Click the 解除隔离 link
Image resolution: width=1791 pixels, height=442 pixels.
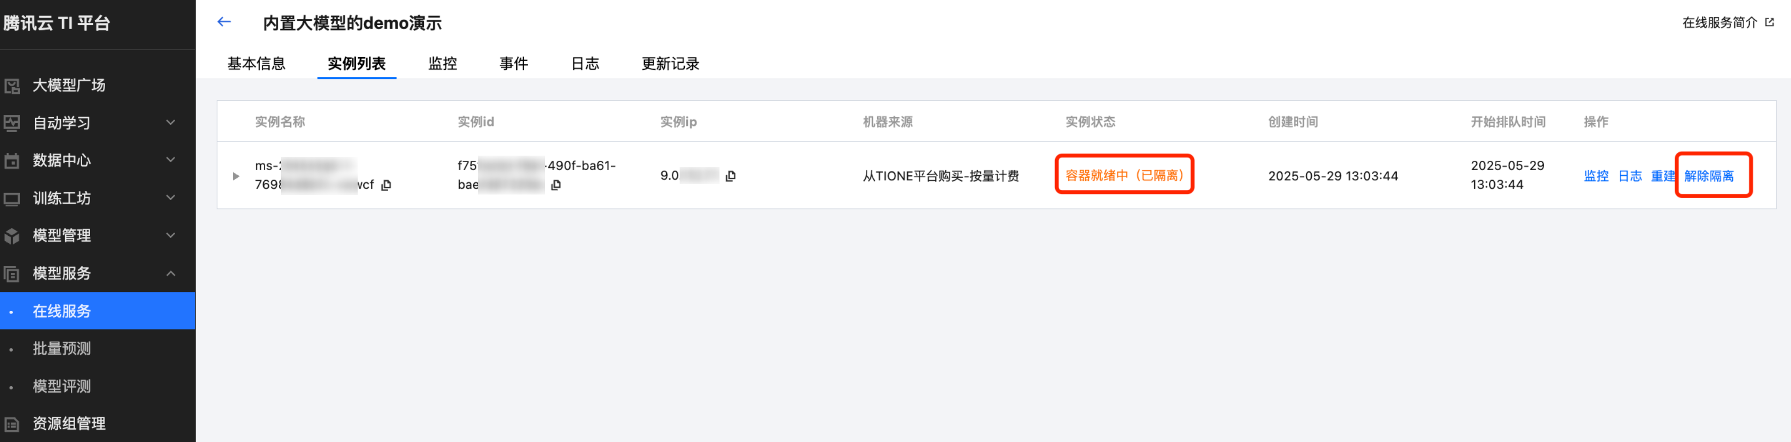(x=1709, y=176)
